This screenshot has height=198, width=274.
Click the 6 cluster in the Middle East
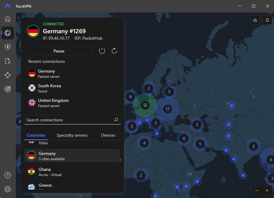tap(184, 139)
